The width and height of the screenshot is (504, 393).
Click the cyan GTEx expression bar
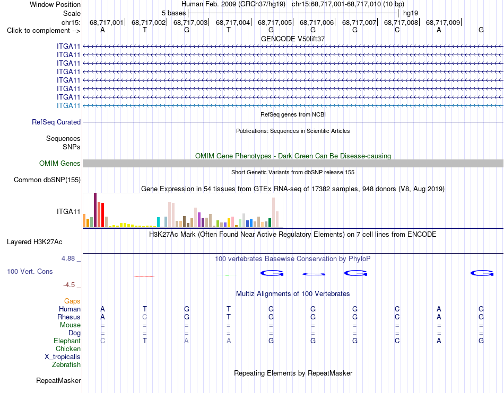tap(158, 222)
